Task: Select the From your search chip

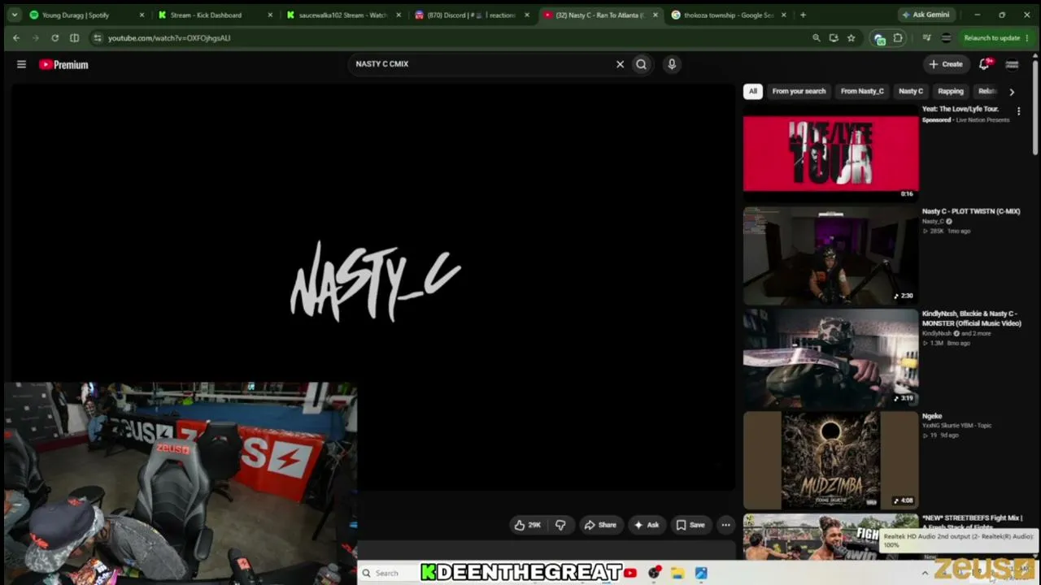Action: coord(799,91)
